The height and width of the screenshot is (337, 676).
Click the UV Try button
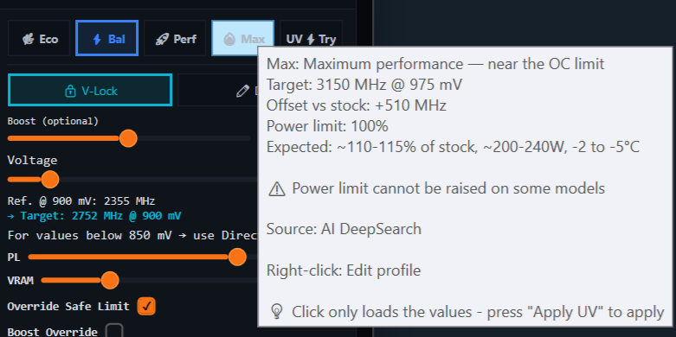(311, 38)
